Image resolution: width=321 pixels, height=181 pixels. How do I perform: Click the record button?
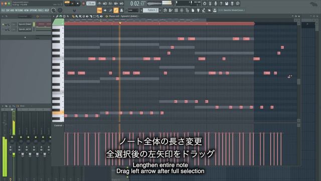click(83, 4)
